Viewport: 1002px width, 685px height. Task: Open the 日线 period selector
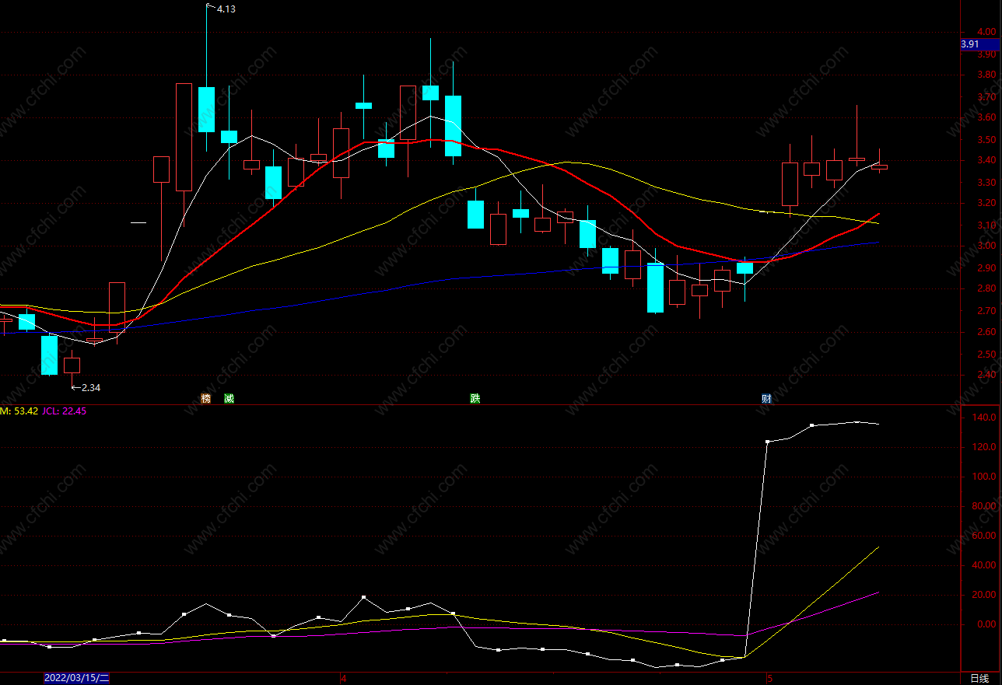(x=979, y=678)
